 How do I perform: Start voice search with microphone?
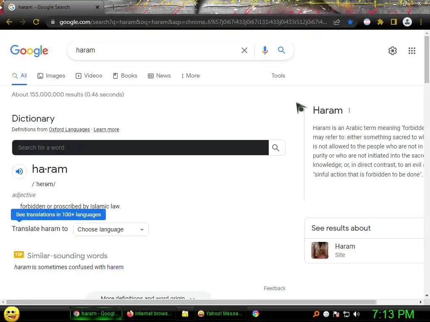265,50
